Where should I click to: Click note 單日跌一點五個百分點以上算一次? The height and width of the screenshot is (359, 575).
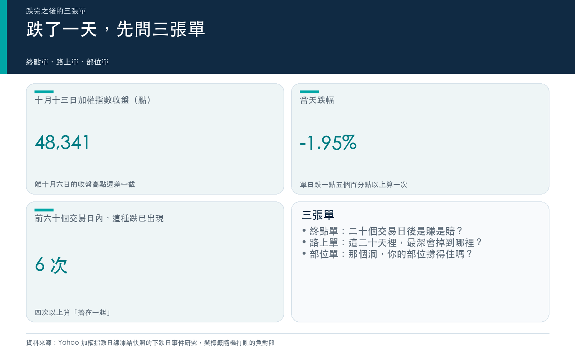(354, 185)
